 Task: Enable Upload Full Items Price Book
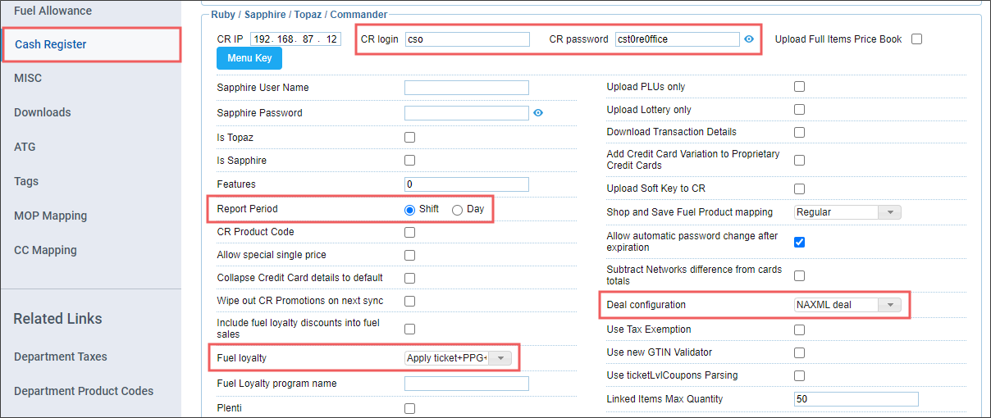917,39
